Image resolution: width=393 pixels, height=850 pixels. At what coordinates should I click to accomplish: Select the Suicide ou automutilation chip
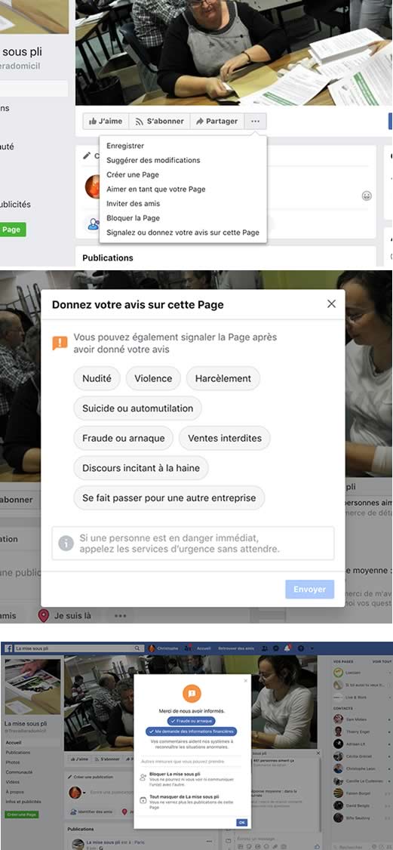pyautogui.click(x=137, y=408)
